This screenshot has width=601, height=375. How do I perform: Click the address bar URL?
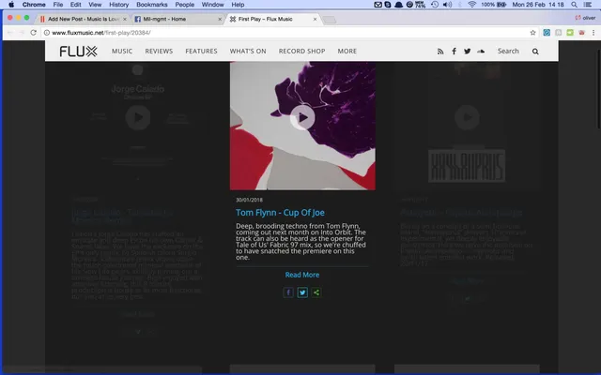click(101, 33)
